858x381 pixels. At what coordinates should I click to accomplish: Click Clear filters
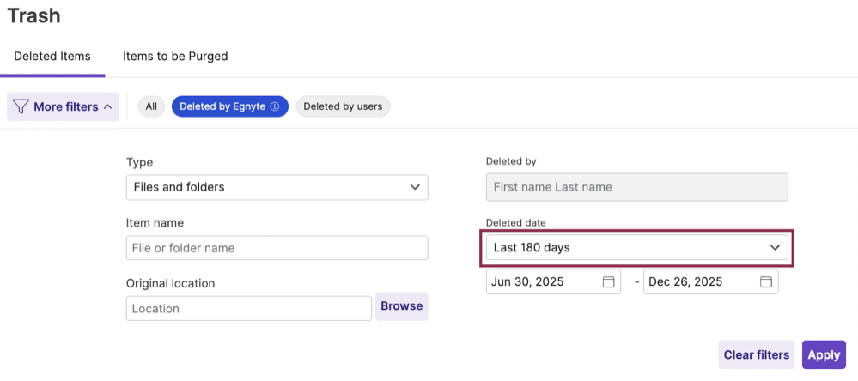pos(756,354)
